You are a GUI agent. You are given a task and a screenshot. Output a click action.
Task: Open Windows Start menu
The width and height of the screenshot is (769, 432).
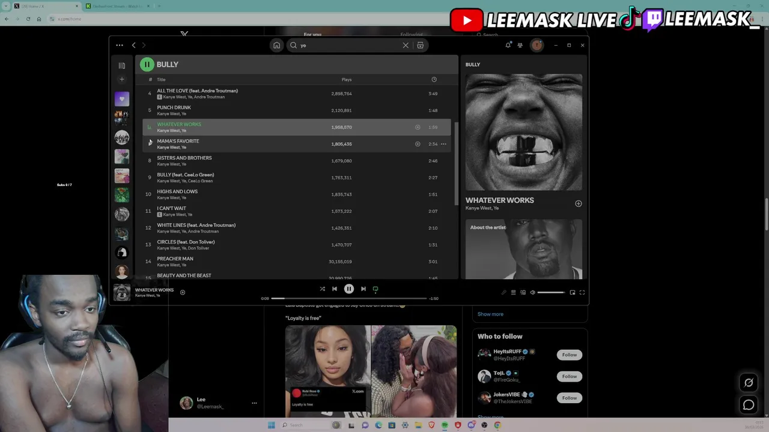271,425
